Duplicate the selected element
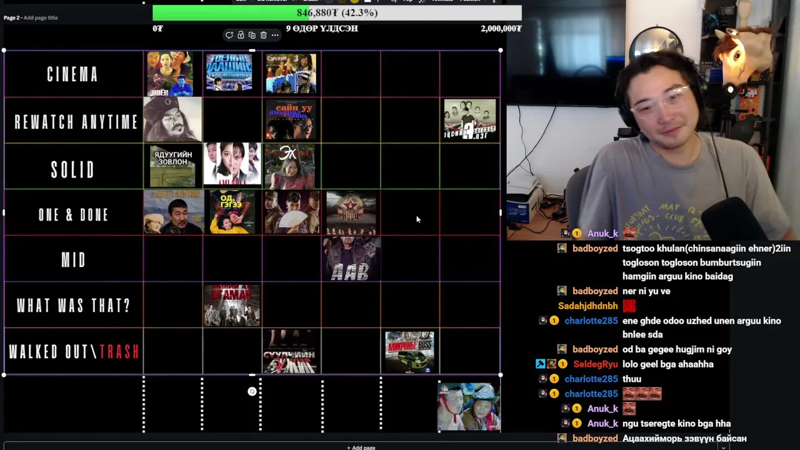 click(x=252, y=35)
